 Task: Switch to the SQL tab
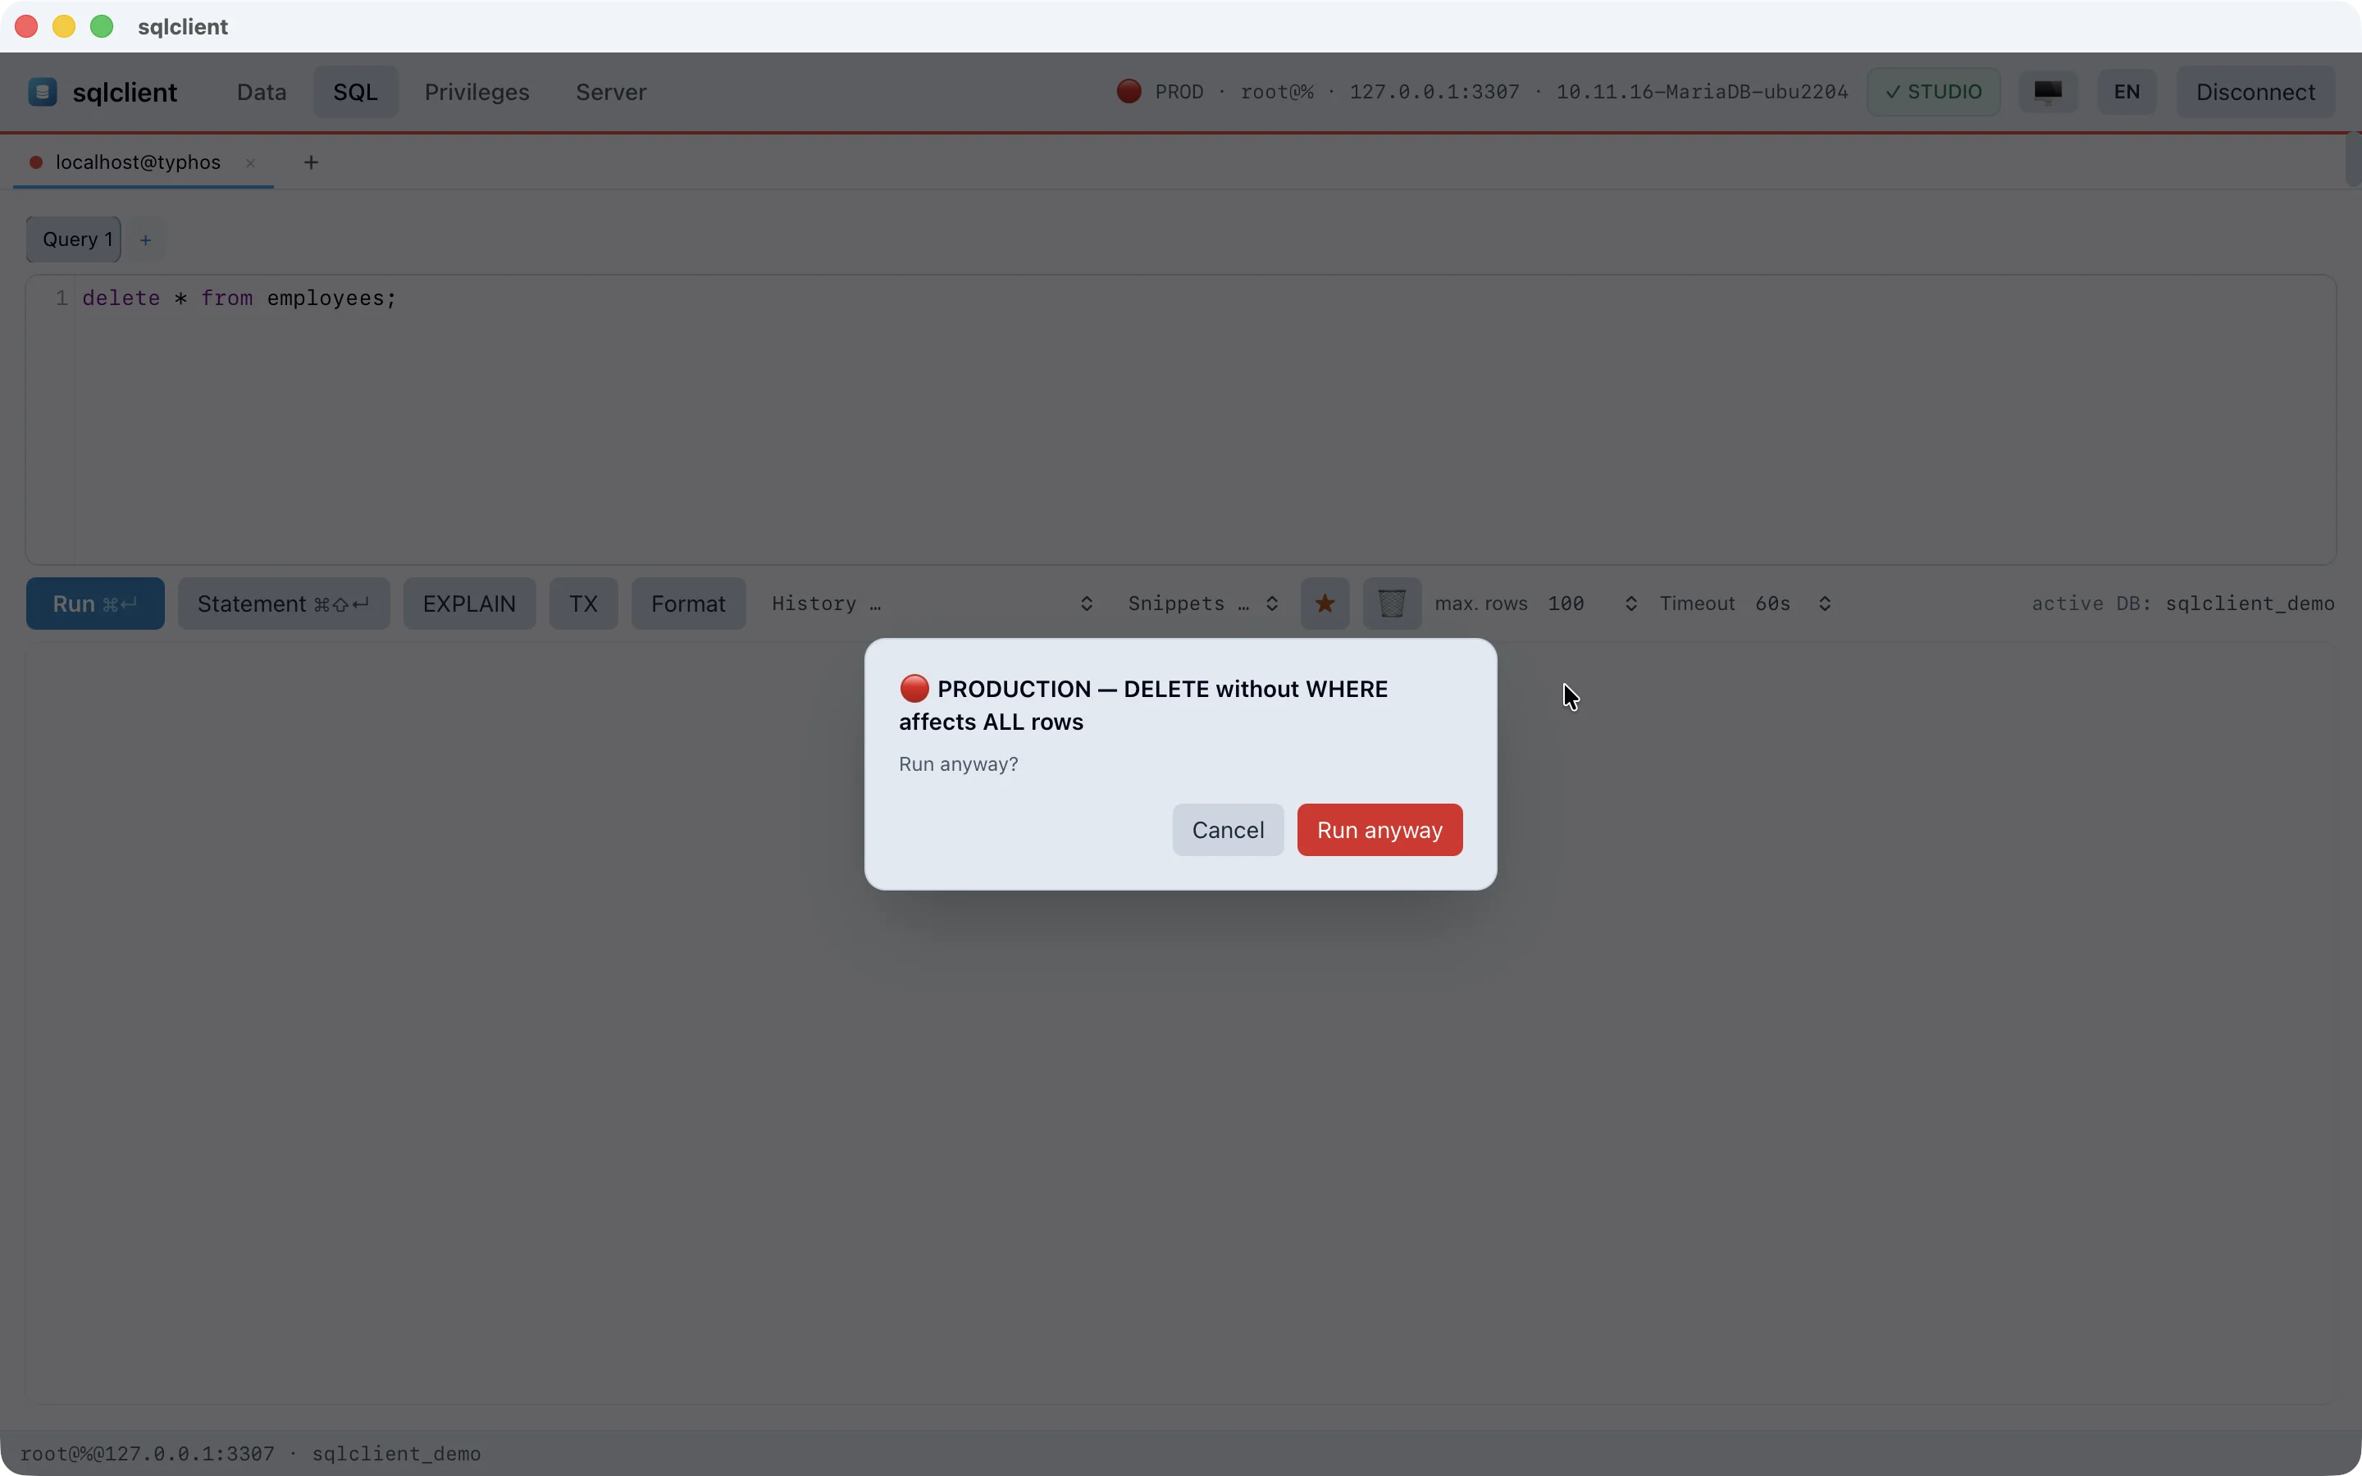coord(355,92)
